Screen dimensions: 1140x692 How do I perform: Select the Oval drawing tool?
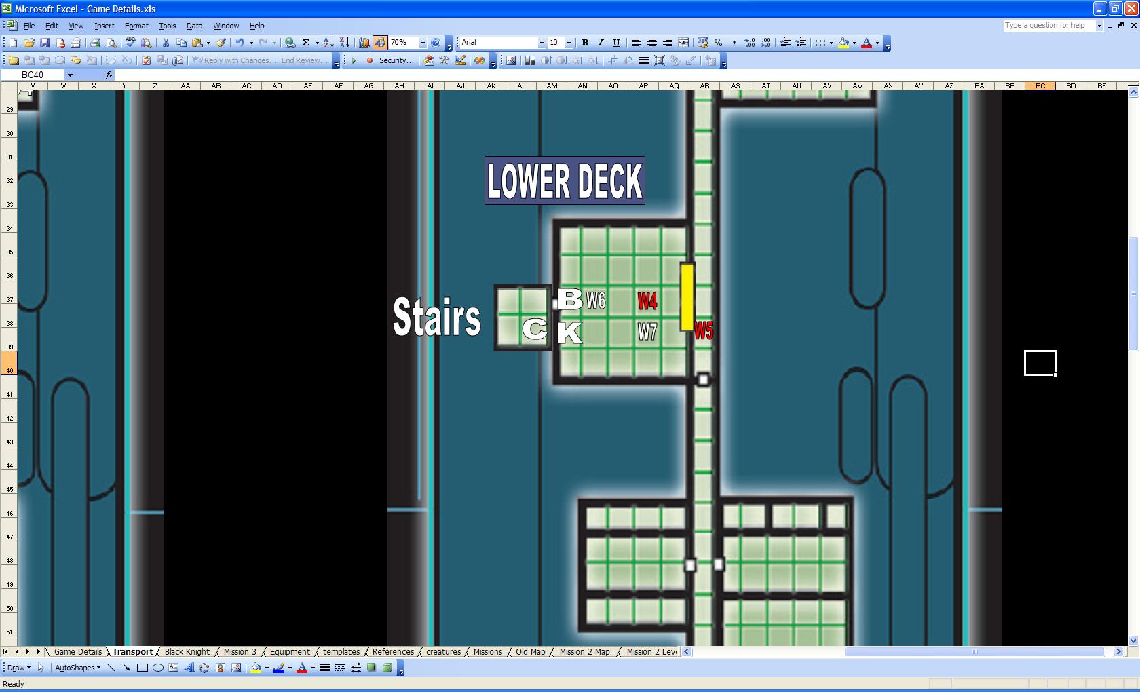[158, 668]
